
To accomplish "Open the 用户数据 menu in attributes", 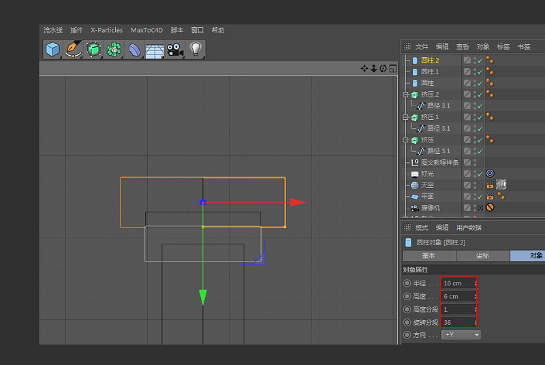I will tap(469, 227).
